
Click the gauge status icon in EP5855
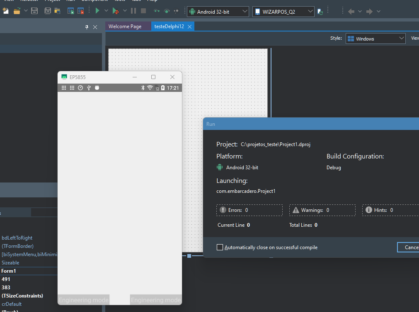click(x=80, y=88)
